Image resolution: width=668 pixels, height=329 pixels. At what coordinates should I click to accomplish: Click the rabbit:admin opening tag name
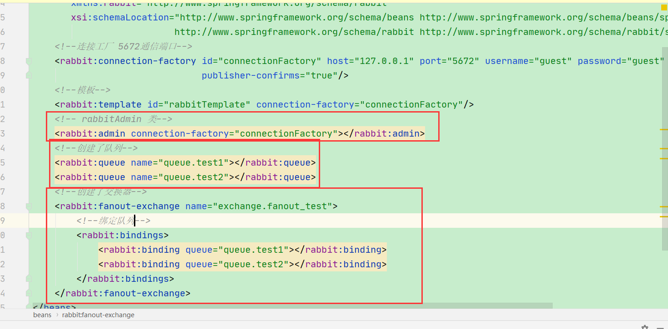point(93,133)
